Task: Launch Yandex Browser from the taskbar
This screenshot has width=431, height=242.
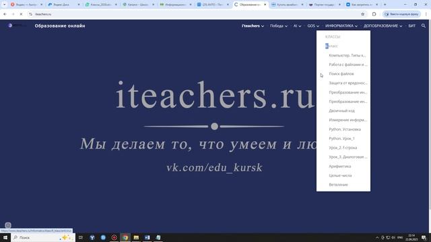Action: pos(92,237)
